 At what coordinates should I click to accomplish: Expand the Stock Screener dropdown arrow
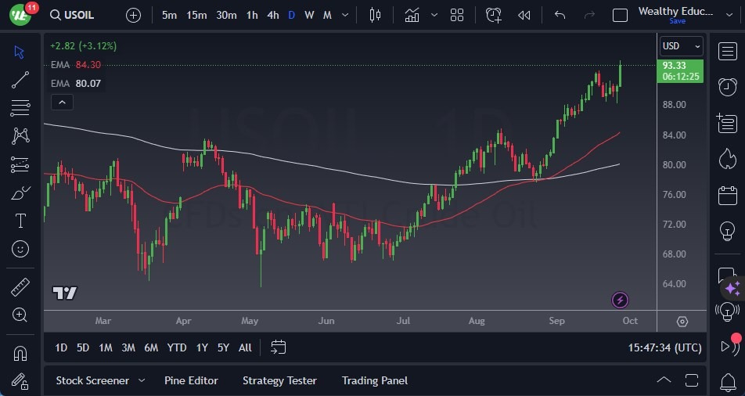click(142, 380)
